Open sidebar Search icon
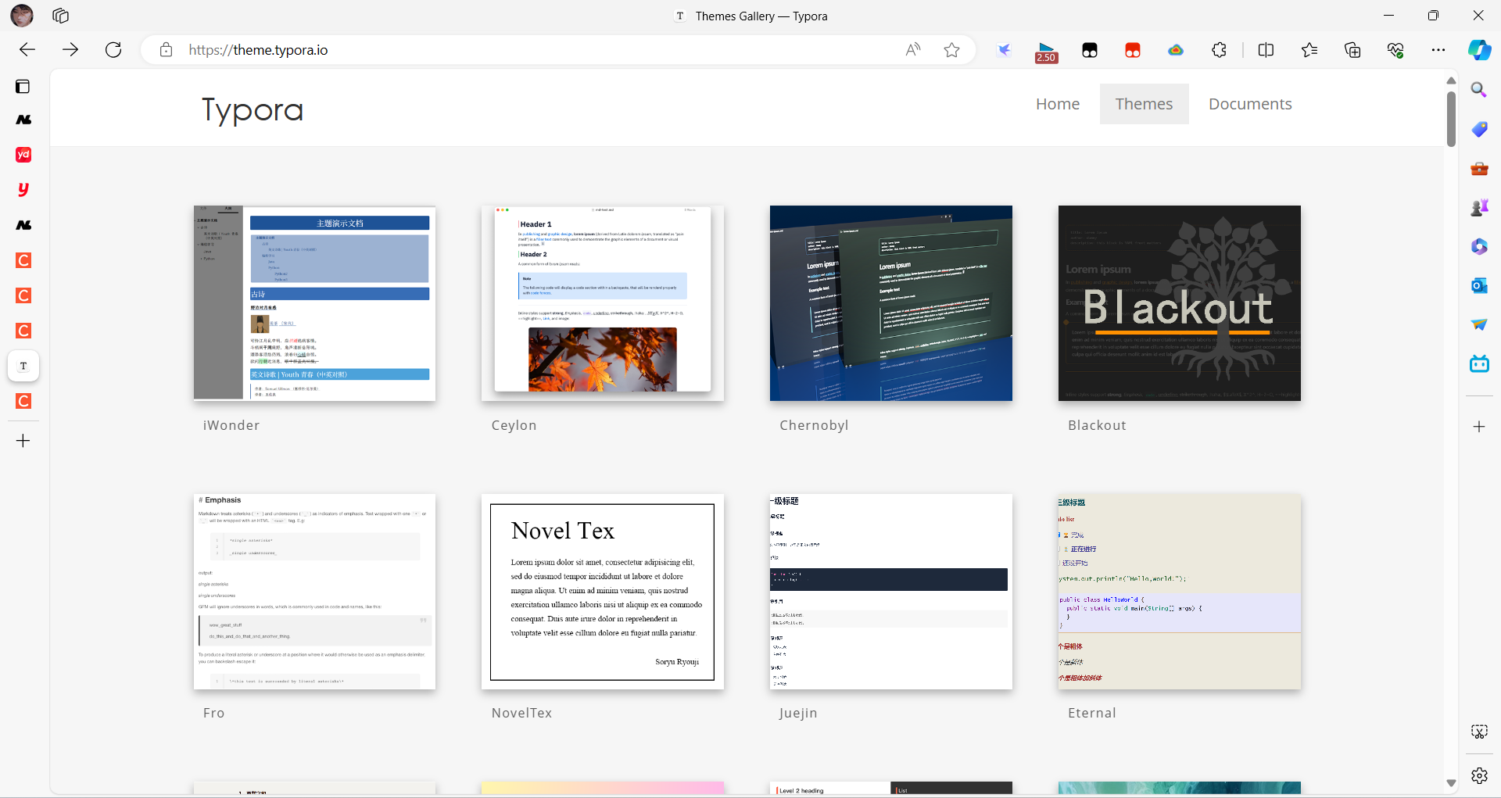 click(1478, 90)
